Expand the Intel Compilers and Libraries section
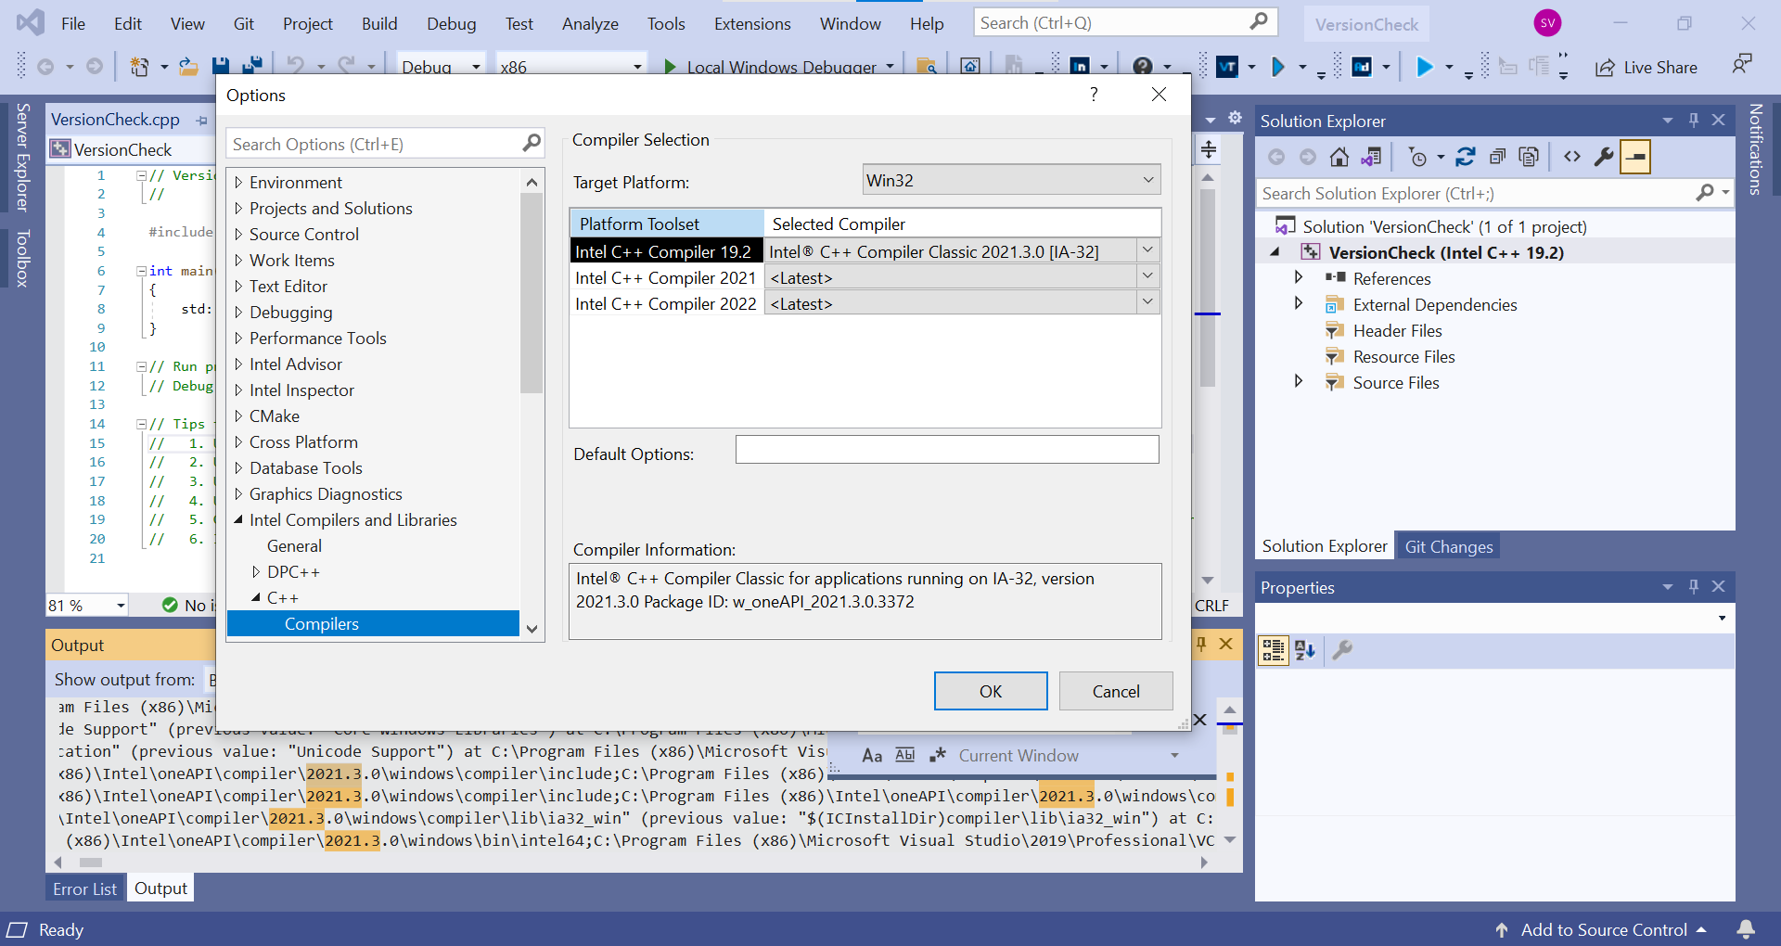 (239, 520)
